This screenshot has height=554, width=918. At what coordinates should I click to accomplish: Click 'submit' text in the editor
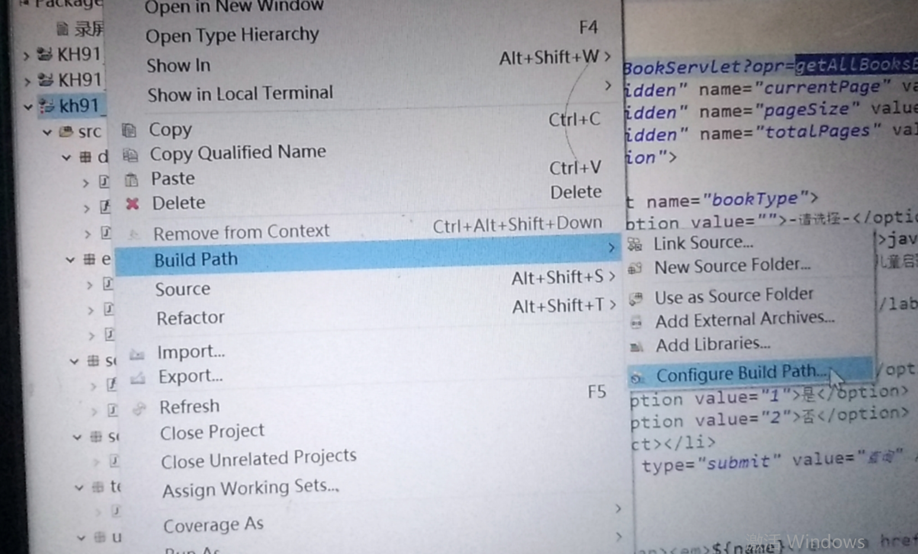(x=740, y=462)
